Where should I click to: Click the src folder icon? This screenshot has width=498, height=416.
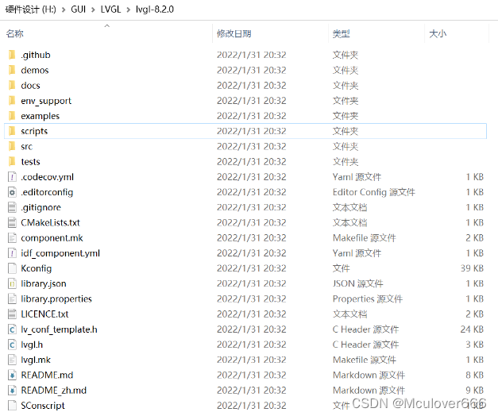tap(12, 146)
